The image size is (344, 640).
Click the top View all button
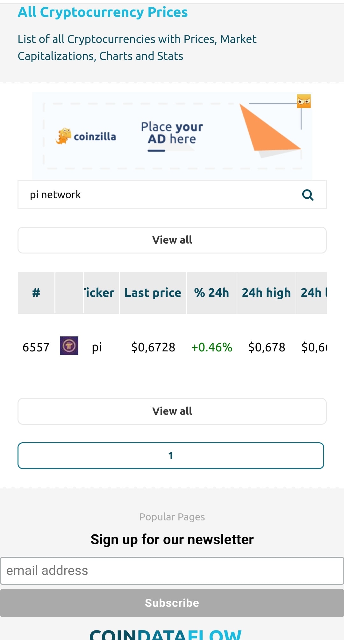tap(172, 240)
